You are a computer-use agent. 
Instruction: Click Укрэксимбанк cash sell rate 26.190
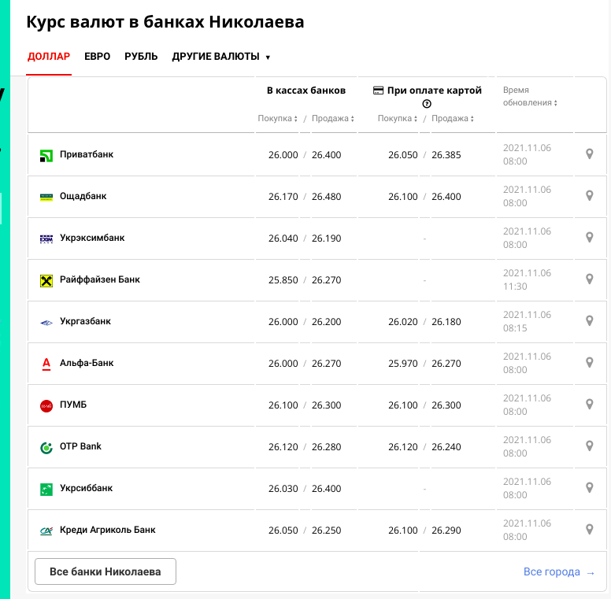click(x=327, y=238)
